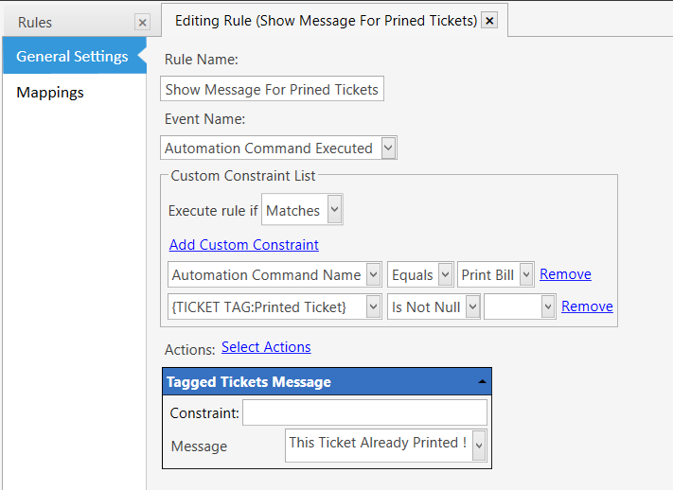This screenshot has width=673, height=490.
Task: Close the Editing Rule tab
Action: (489, 20)
